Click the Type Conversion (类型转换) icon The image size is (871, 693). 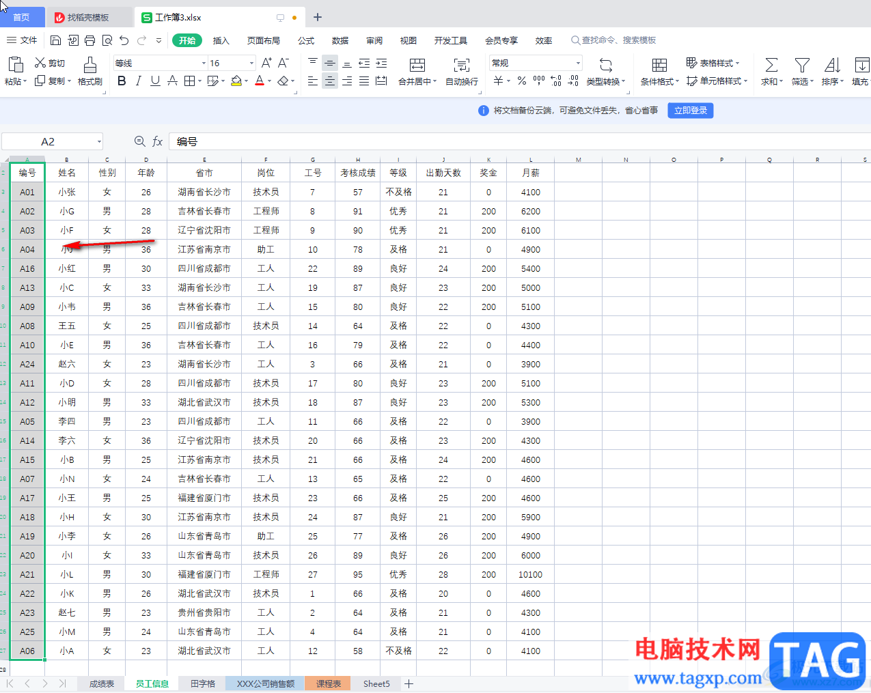[x=606, y=65]
